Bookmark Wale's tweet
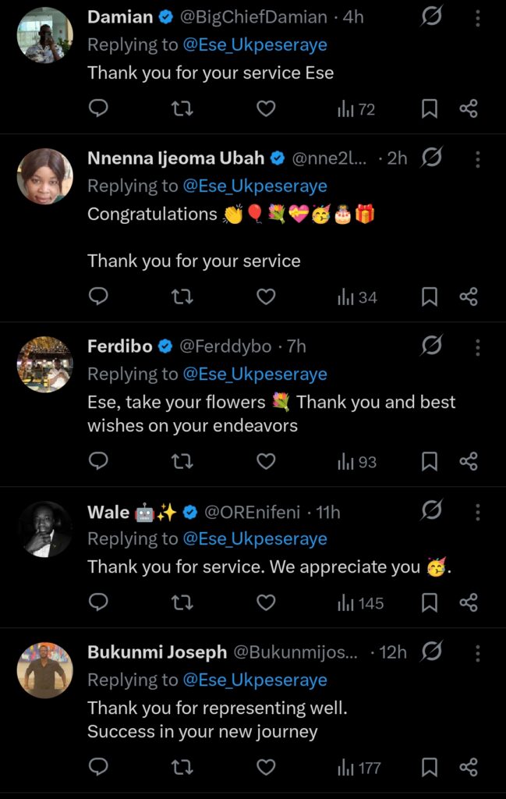Image resolution: width=506 pixels, height=799 pixels. tap(430, 603)
